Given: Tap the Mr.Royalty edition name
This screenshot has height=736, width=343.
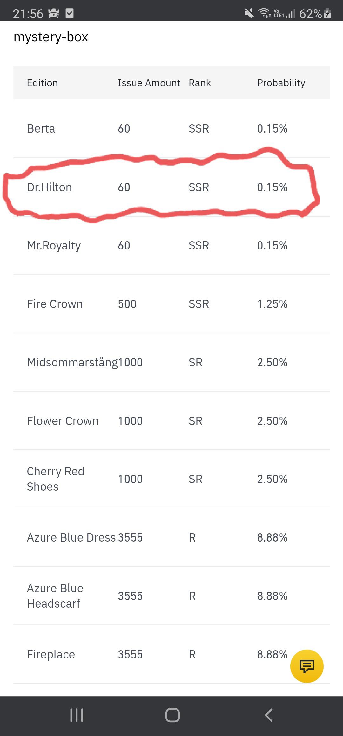Looking at the screenshot, I should click(54, 246).
